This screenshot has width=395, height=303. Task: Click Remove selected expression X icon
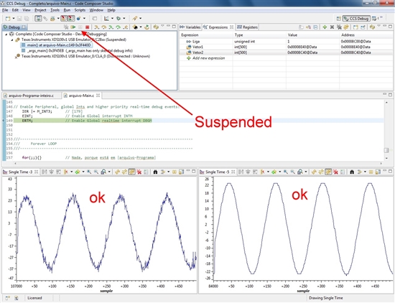coord(332,27)
